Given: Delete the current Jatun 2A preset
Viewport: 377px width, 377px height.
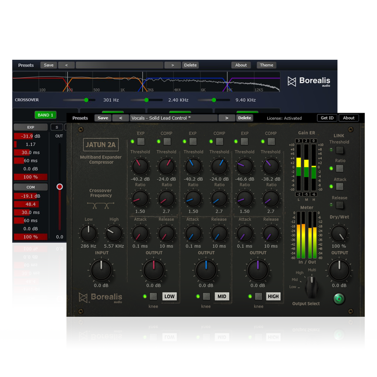Looking at the screenshot, I should click(244, 118).
